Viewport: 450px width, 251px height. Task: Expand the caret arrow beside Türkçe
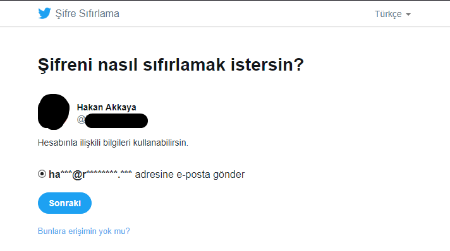(408, 15)
